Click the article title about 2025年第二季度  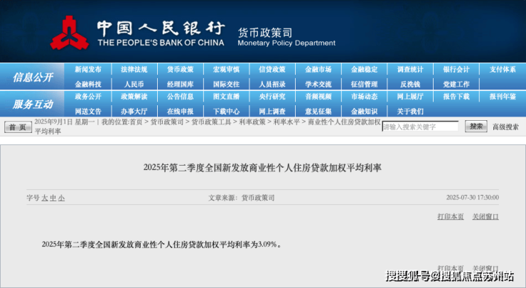263,168
